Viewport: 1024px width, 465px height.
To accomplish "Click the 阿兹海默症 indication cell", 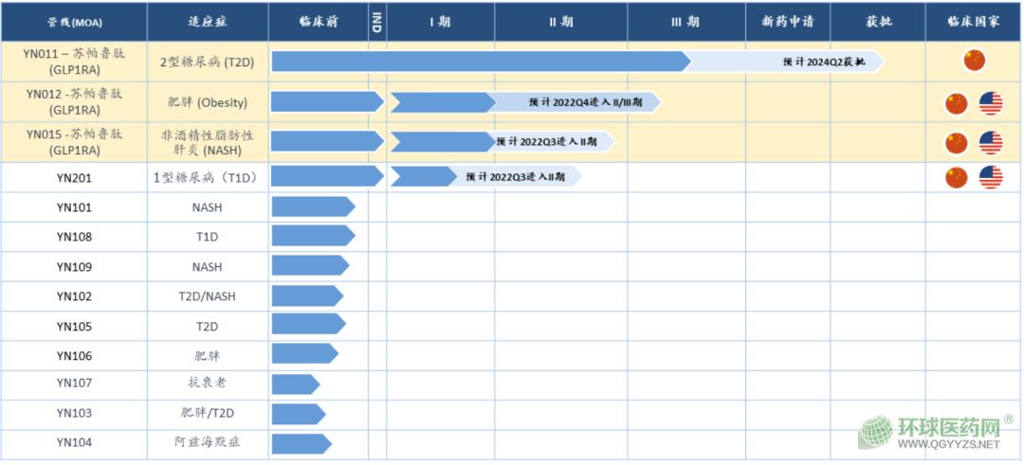I will coord(207,442).
